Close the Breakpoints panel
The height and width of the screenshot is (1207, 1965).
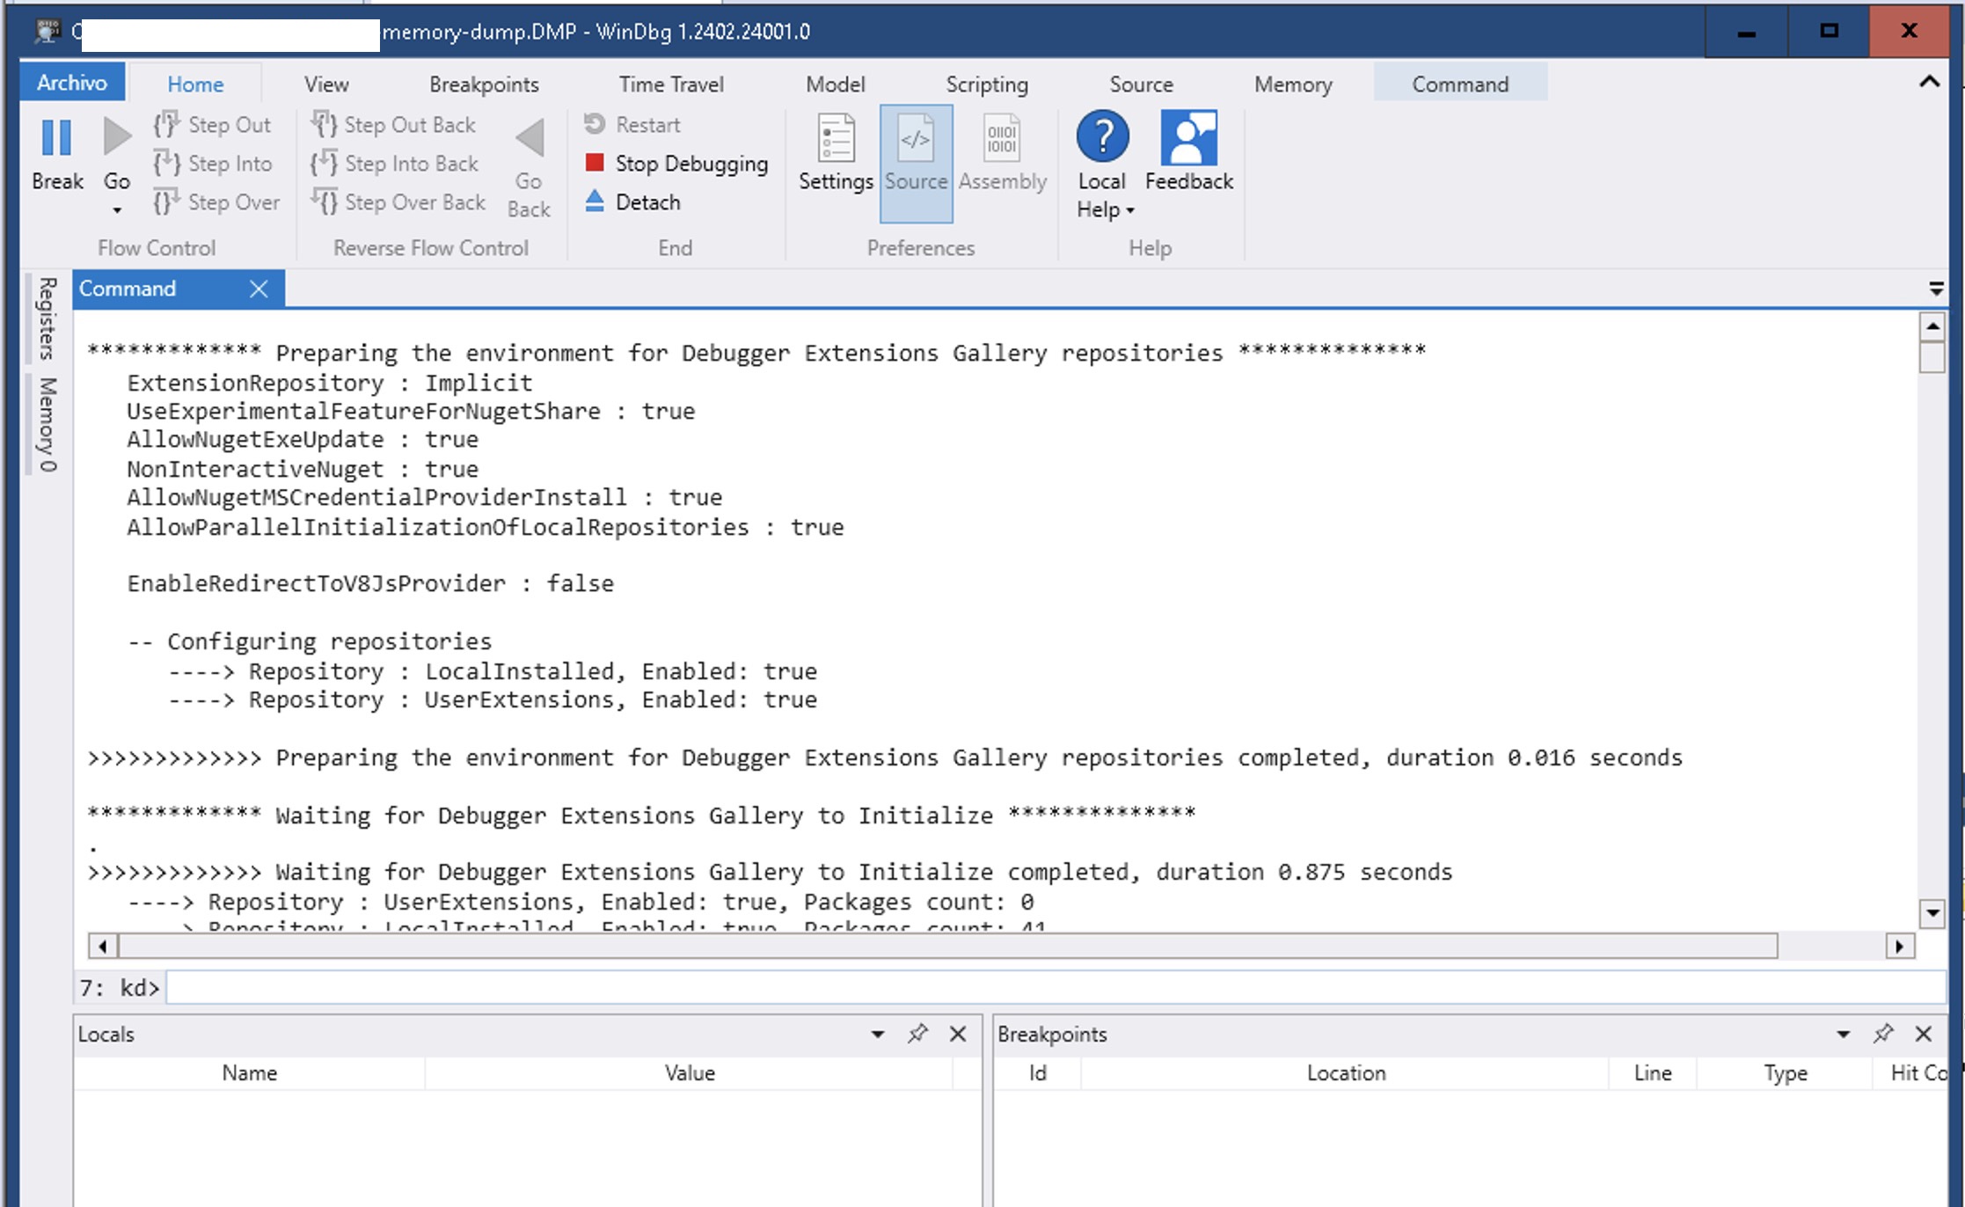pyautogui.click(x=1924, y=1034)
